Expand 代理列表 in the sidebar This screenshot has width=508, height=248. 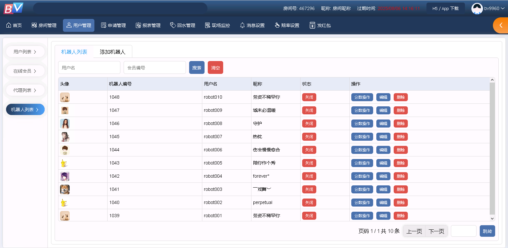coord(25,90)
